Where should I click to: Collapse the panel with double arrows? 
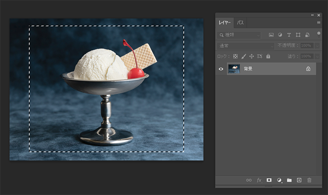click(x=312, y=15)
